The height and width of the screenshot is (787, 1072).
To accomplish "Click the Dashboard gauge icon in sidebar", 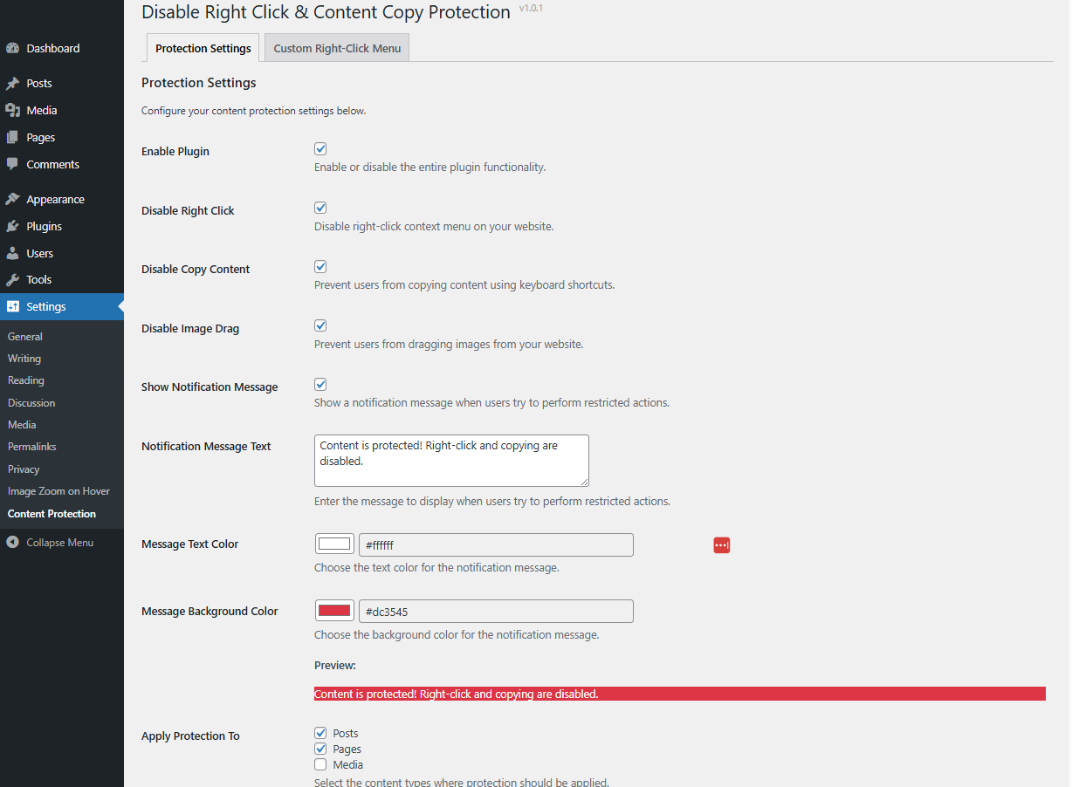I will point(12,49).
